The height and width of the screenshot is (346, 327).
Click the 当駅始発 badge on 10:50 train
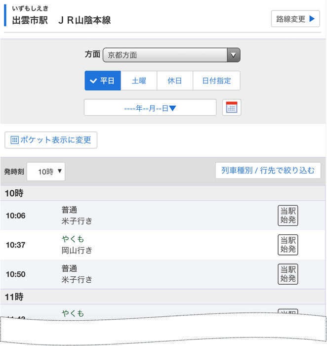pyautogui.click(x=287, y=274)
